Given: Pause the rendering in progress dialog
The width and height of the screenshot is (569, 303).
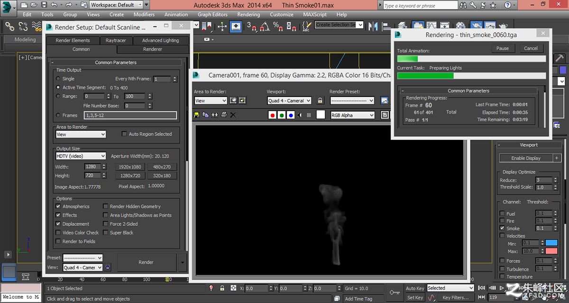Looking at the screenshot, I should point(503,48).
